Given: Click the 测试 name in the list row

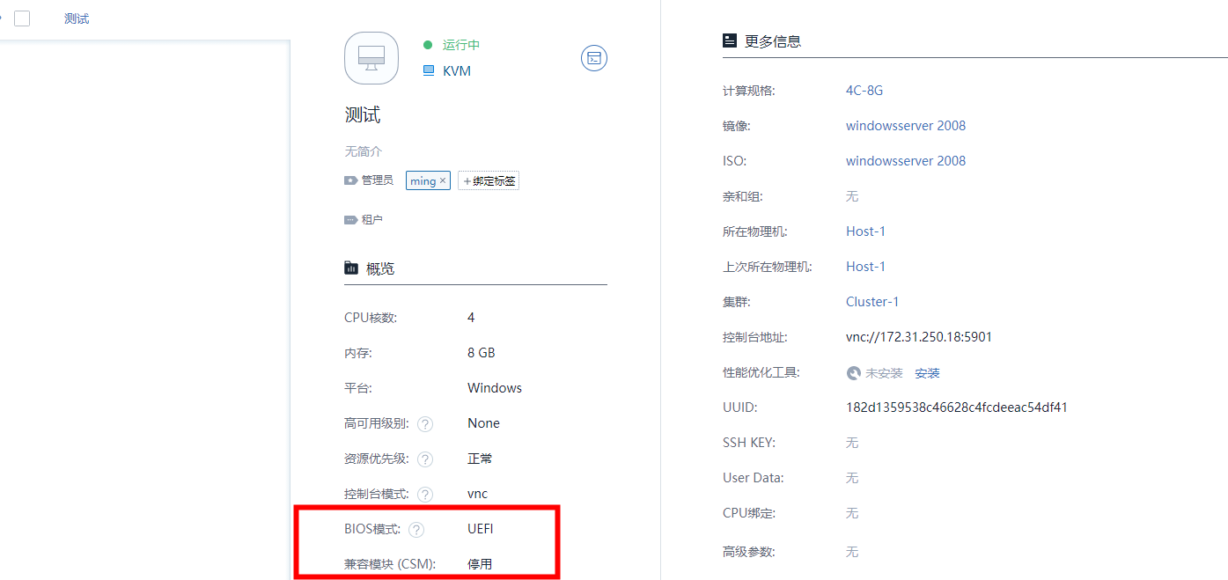Looking at the screenshot, I should click(x=77, y=18).
